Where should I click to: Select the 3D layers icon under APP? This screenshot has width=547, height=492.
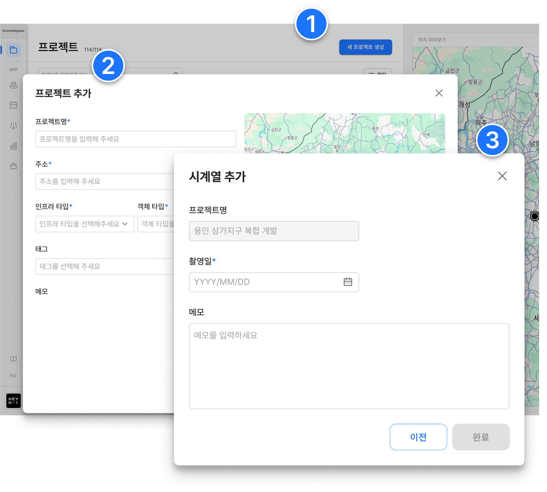click(13, 85)
